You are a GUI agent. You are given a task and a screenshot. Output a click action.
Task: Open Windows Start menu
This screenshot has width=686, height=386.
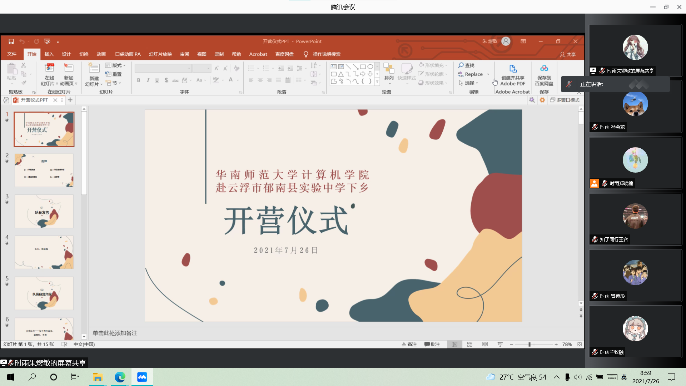coord(11,377)
